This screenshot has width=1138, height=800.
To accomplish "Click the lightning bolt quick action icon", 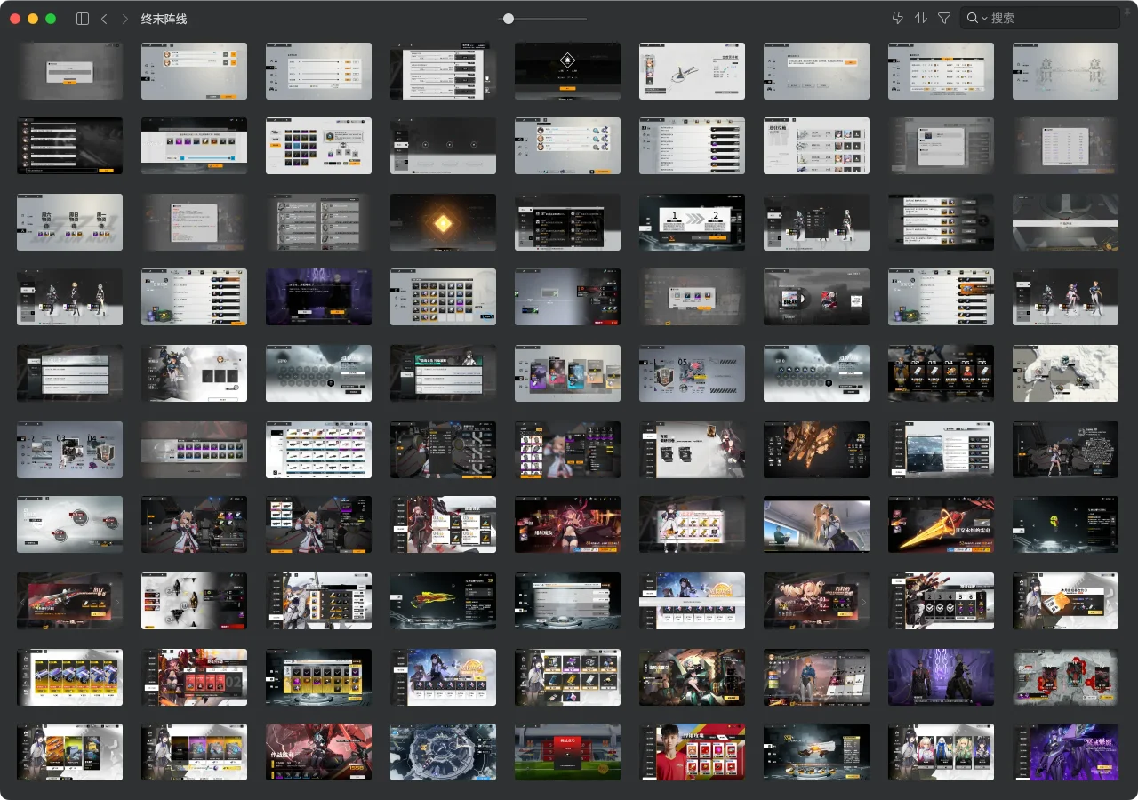I will point(897,18).
